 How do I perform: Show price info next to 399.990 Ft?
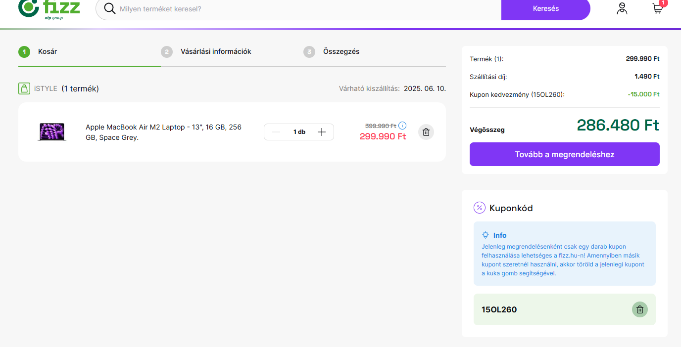(x=402, y=126)
